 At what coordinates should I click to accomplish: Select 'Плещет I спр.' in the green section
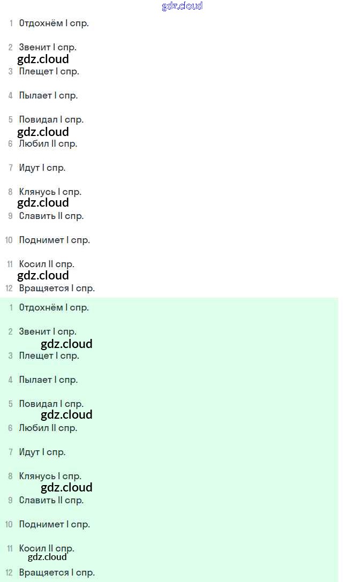coord(49,356)
